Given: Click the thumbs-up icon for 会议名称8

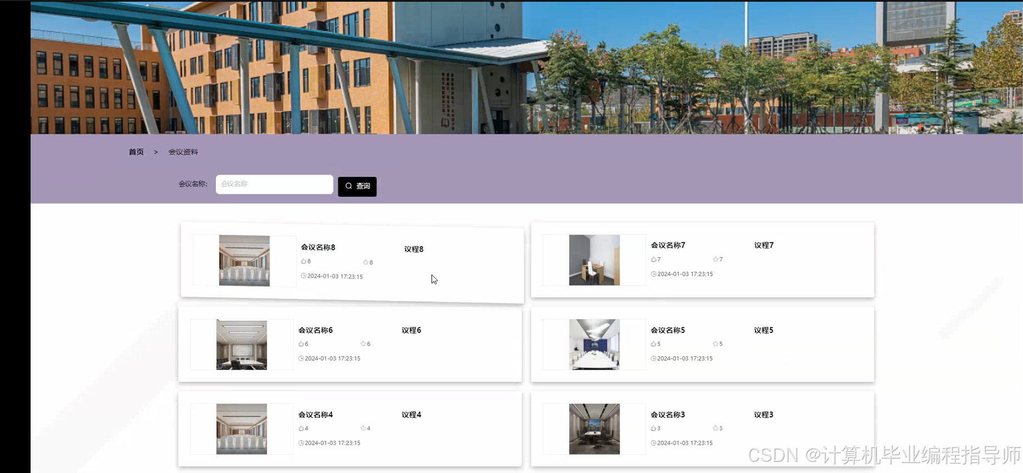Looking at the screenshot, I should tap(304, 261).
